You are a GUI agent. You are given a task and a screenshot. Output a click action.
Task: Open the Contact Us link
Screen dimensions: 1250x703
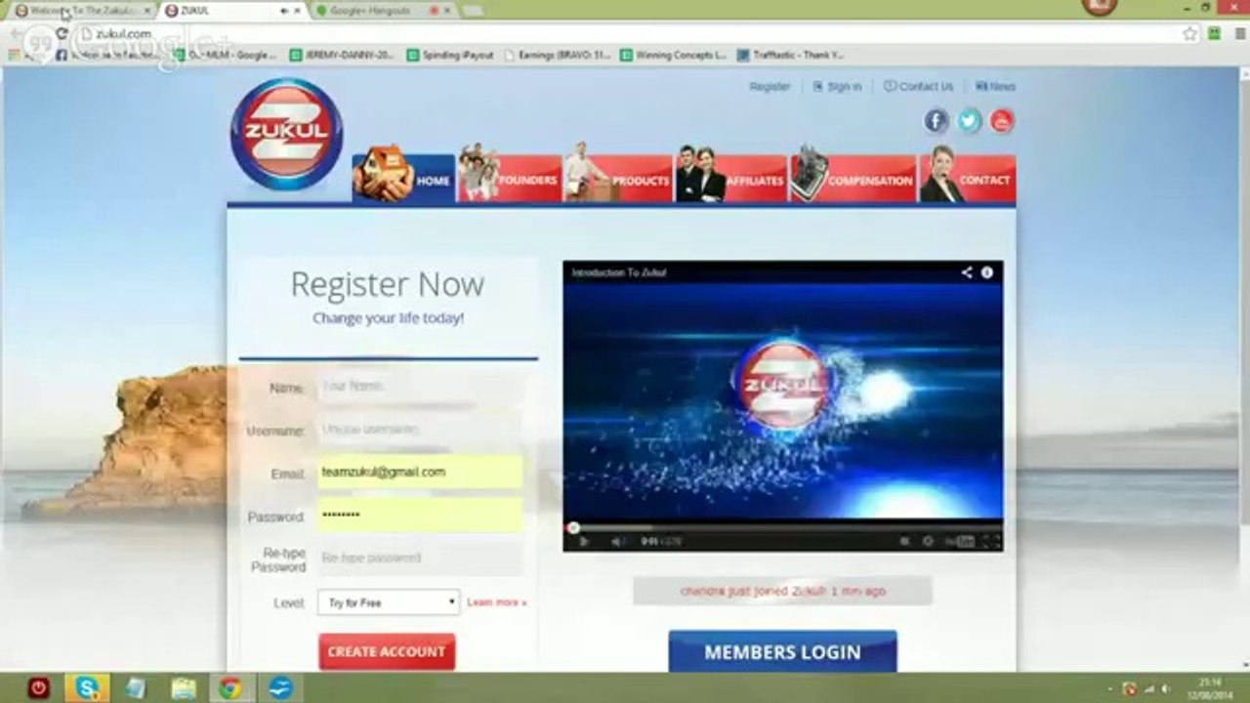pyautogui.click(x=919, y=87)
